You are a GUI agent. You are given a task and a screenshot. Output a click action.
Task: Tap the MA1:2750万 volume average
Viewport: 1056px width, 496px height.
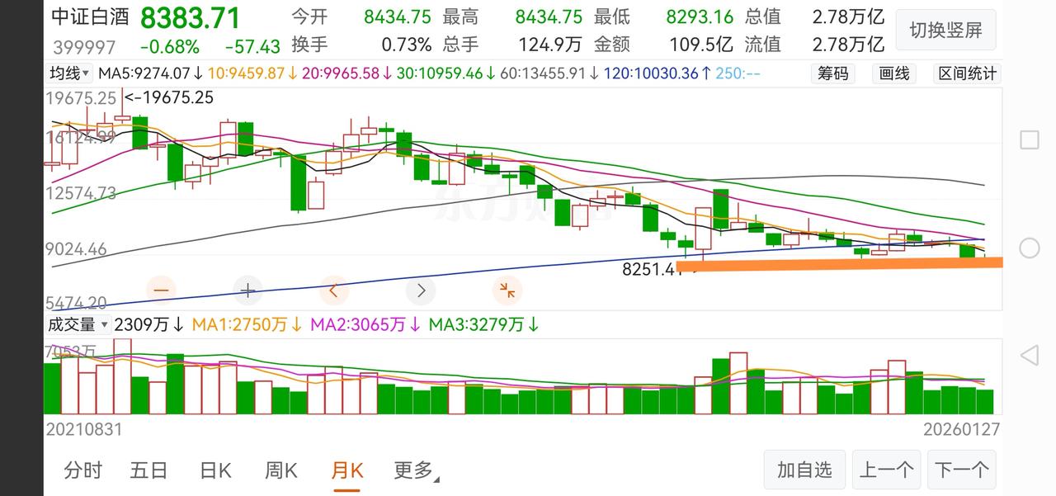247,324
